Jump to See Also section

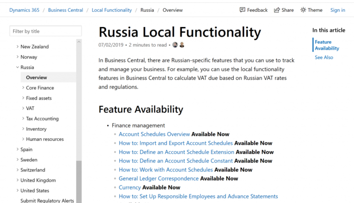(x=324, y=57)
